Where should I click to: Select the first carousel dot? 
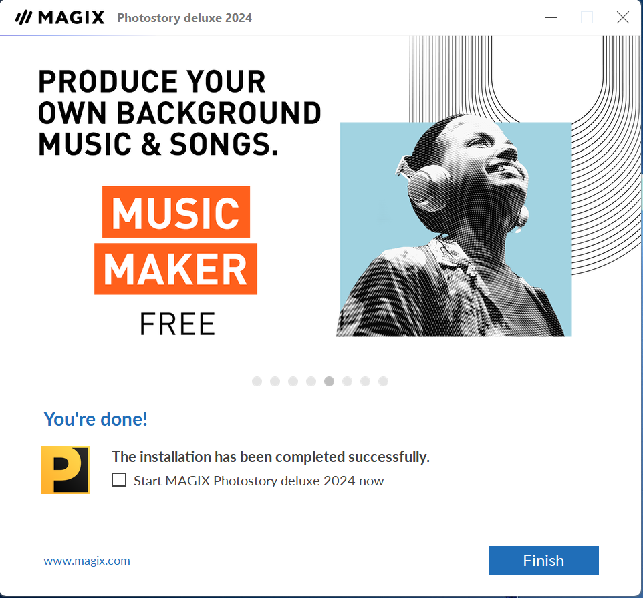[x=257, y=381]
